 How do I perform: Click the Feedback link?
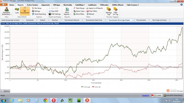tap(146, 95)
